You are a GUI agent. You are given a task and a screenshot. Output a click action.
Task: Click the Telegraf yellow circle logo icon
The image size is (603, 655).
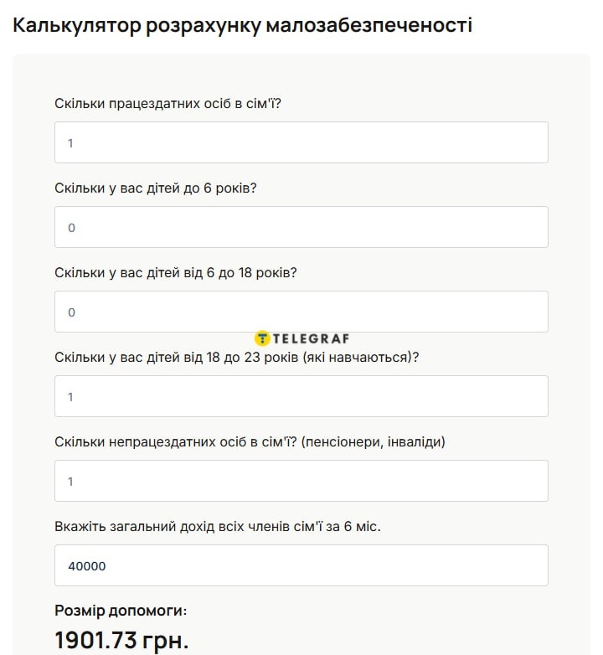pos(262,338)
